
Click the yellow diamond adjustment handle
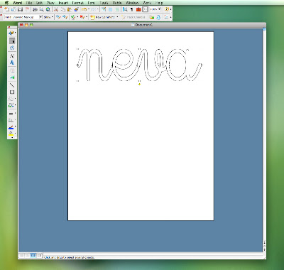coord(139,84)
